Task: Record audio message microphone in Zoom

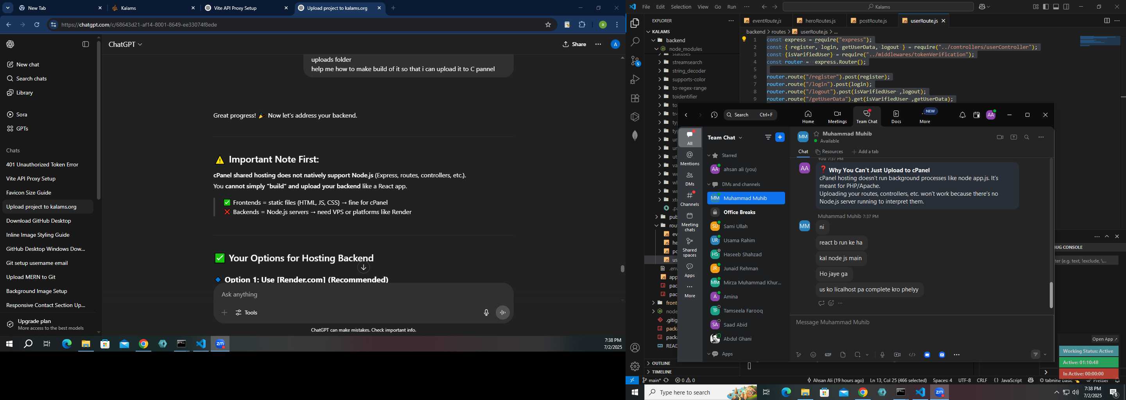Action: [882, 355]
